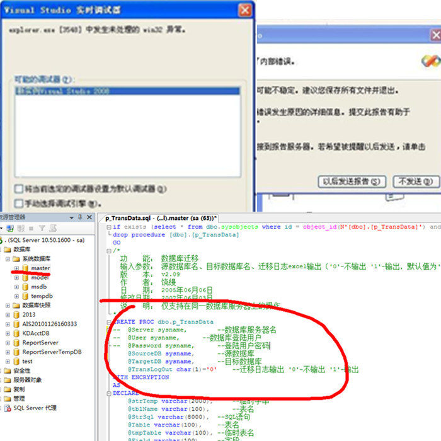Click the 'WITH ENCRYPTION' code line
Viewport: 441px width, 441px height.
[x=141, y=377]
